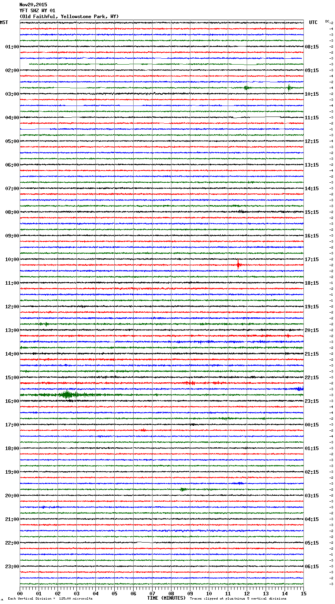Click the 17:15 UTC time label

[312, 259]
